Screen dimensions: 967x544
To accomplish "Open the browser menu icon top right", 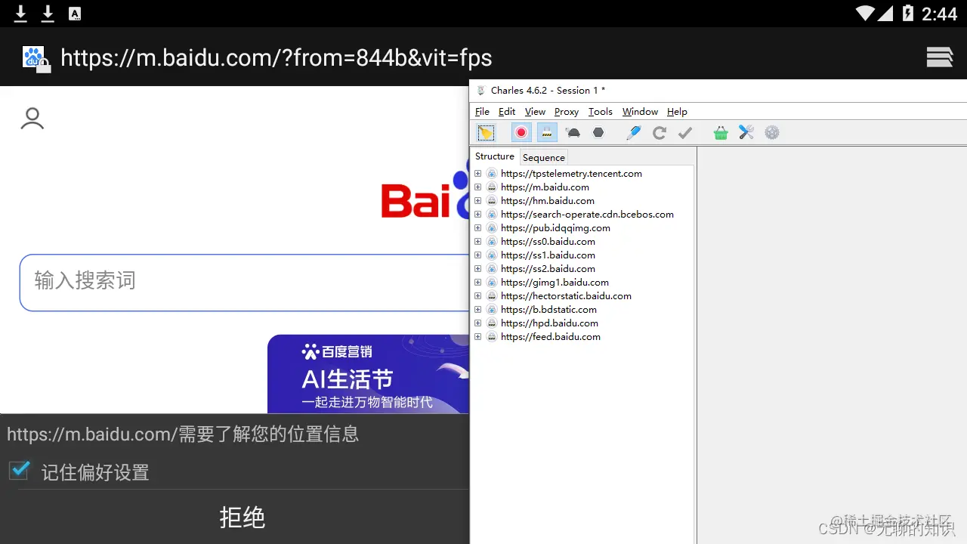I will (939, 57).
